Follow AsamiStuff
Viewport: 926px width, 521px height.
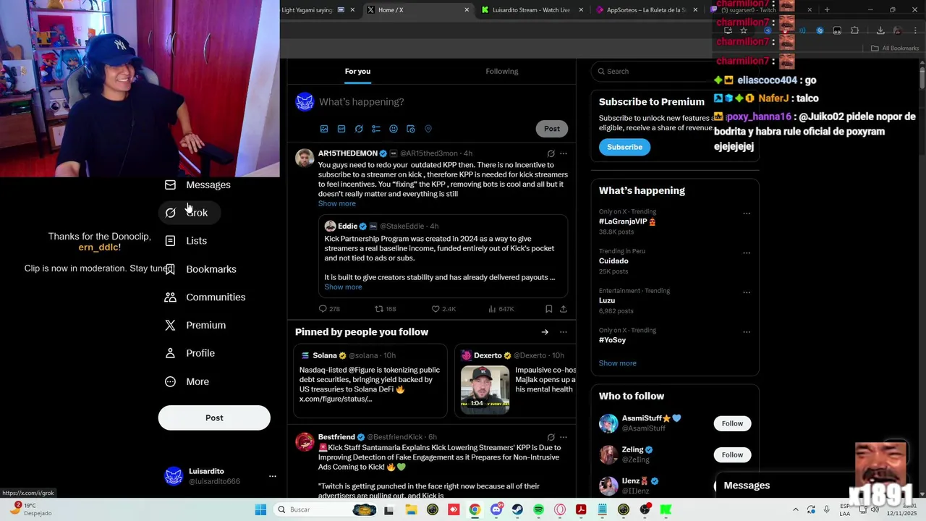[x=732, y=423]
